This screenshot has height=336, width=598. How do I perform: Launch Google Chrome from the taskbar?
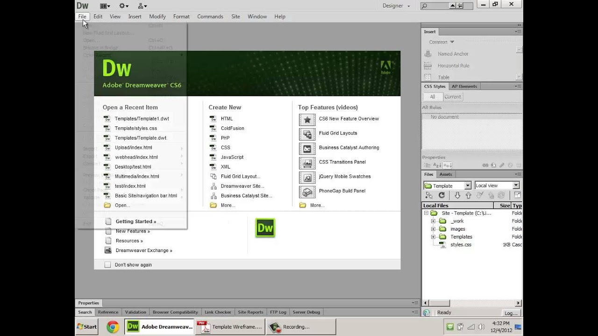(x=113, y=327)
